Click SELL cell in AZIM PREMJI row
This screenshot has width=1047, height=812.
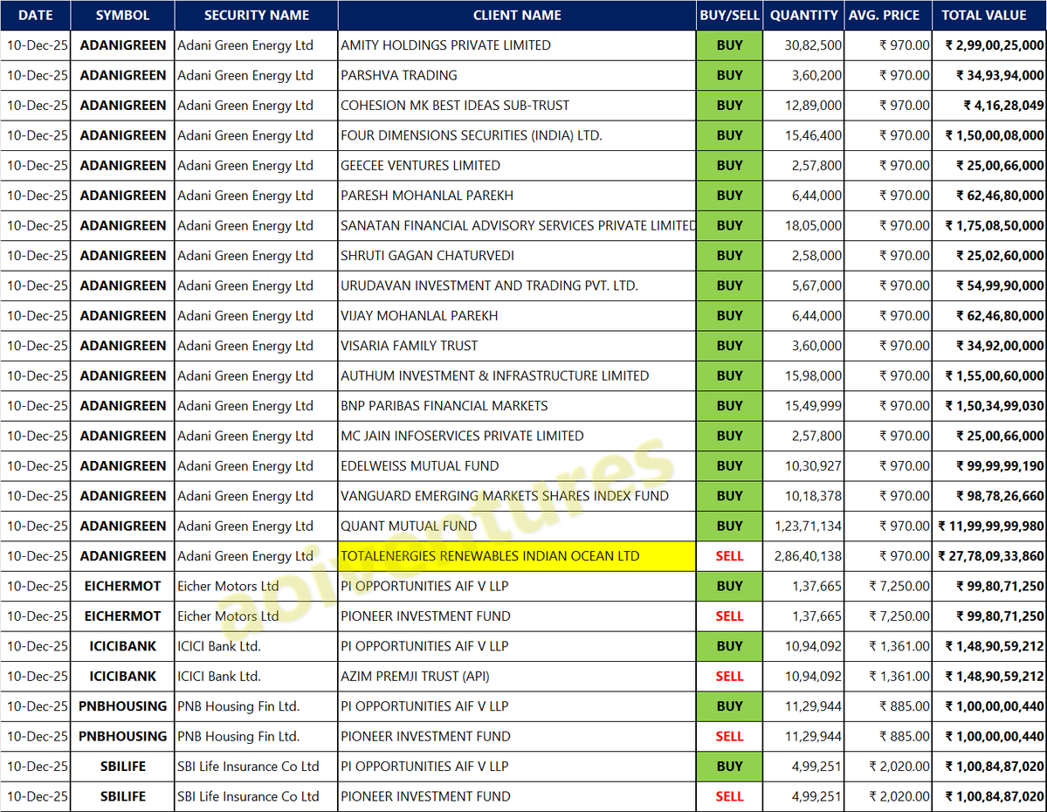729,677
